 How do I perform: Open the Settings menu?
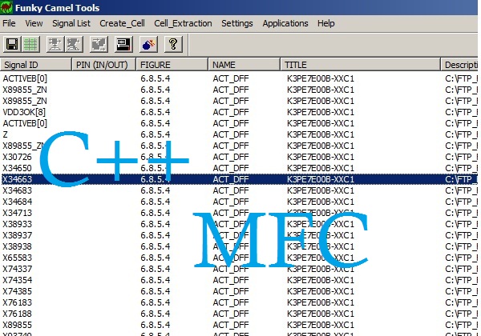point(237,23)
